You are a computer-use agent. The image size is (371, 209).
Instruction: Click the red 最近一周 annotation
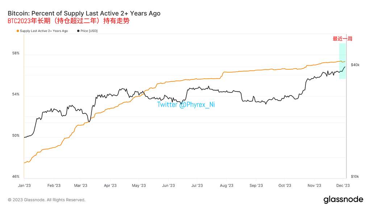click(x=342, y=38)
